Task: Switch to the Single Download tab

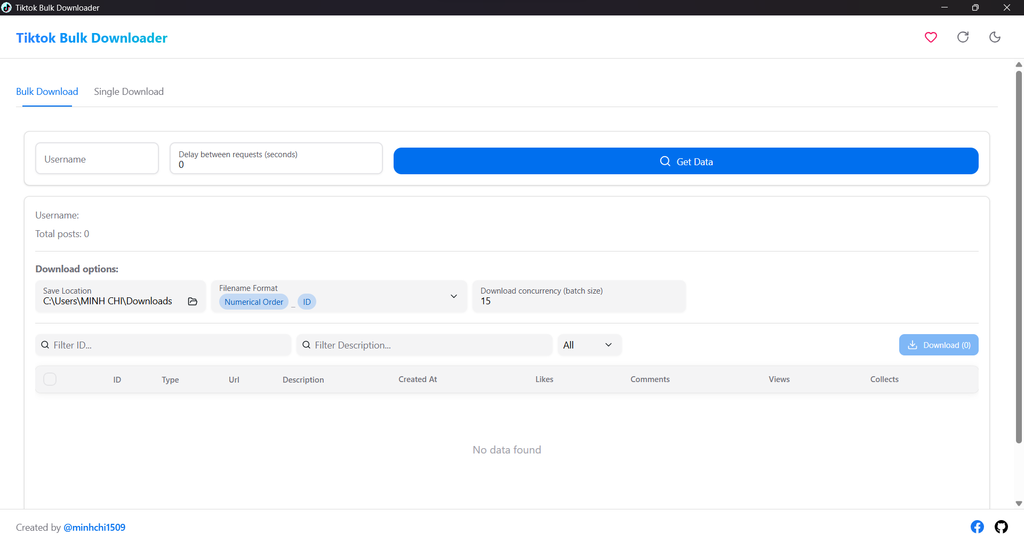Action: click(129, 92)
